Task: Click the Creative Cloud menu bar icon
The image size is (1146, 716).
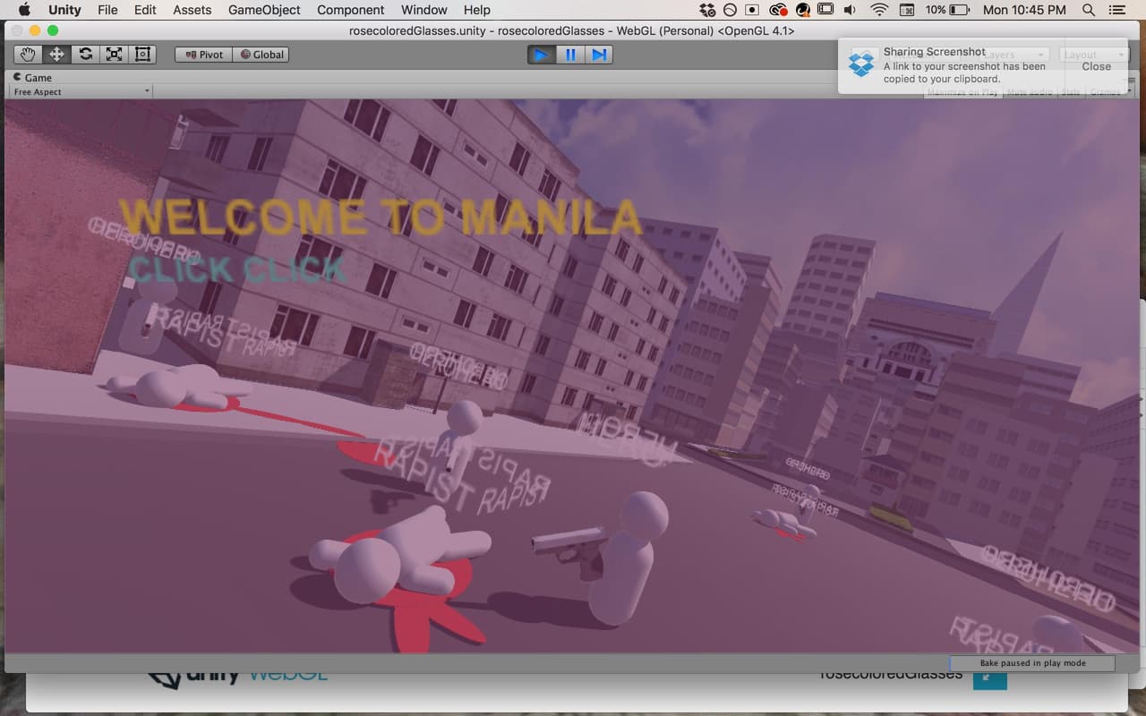Action: tap(778, 10)
